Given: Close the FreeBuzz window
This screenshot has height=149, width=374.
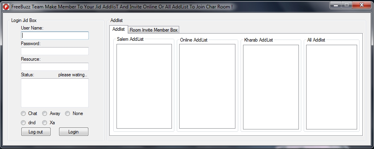Looking at the screenshot, I should pos(362,5).
